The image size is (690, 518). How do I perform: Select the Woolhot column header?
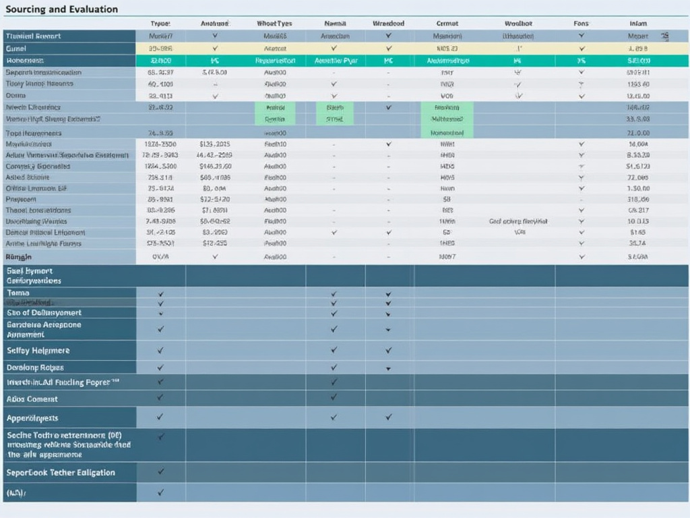pos(517,24)
